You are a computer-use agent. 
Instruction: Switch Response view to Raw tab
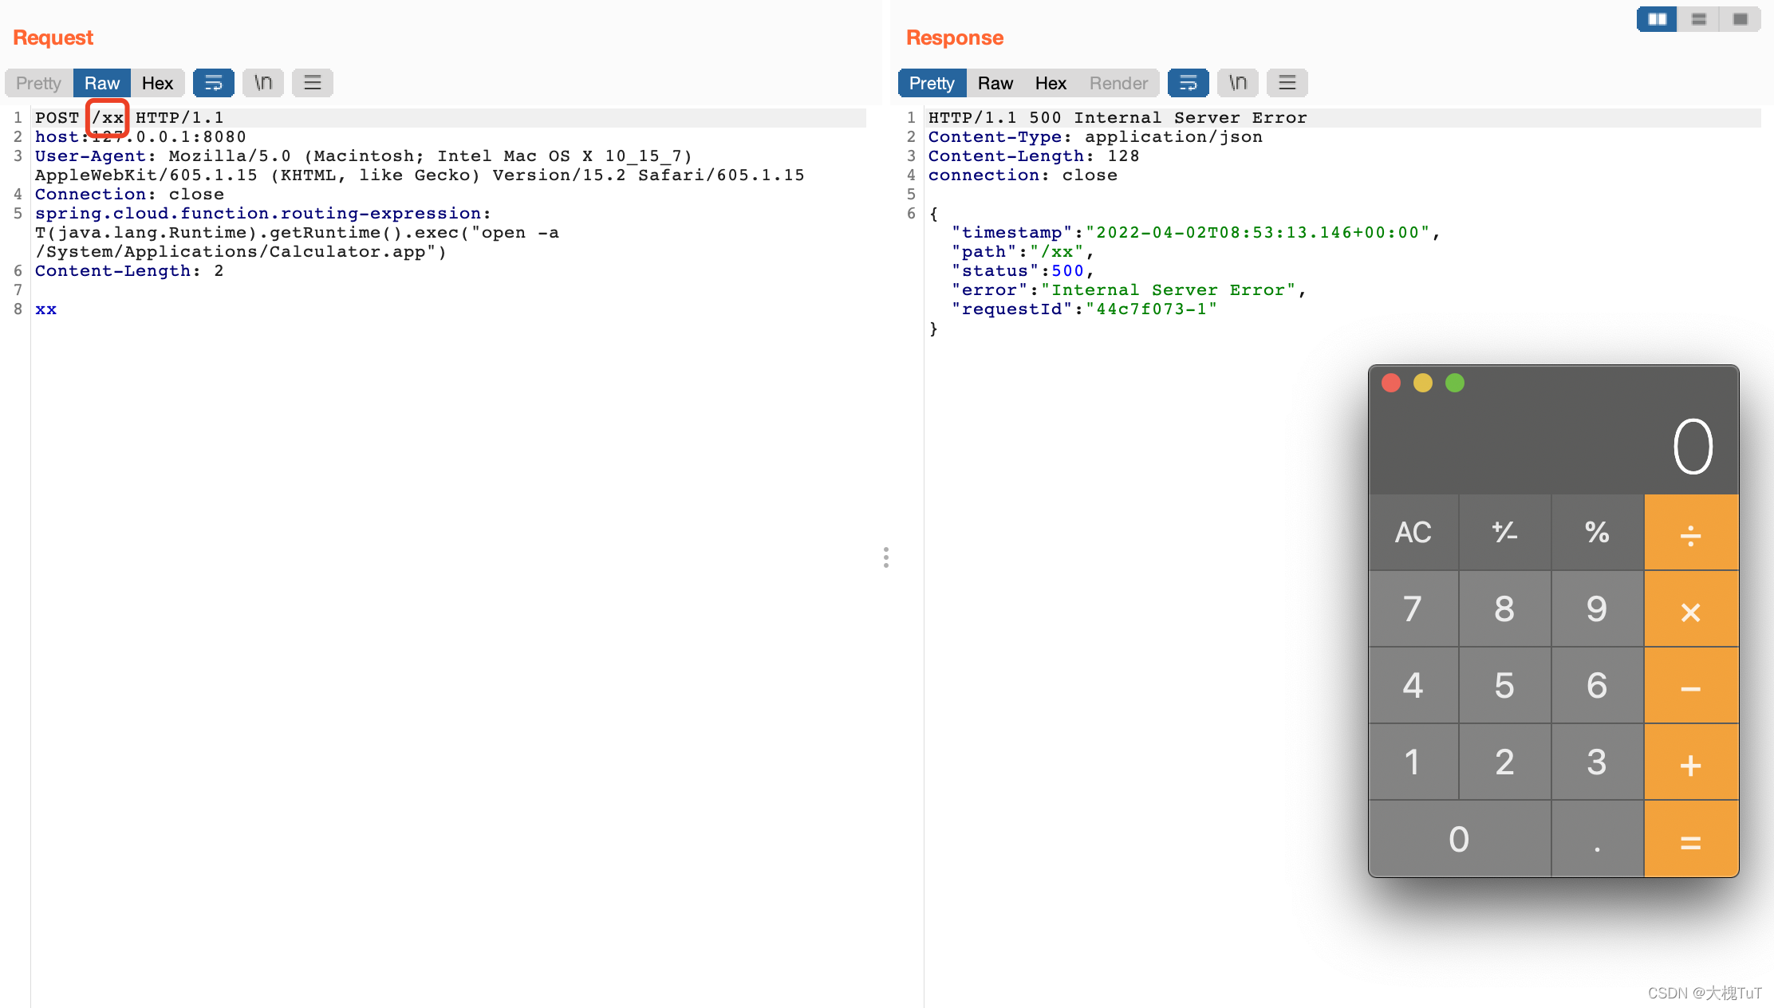tap(995, 83)
